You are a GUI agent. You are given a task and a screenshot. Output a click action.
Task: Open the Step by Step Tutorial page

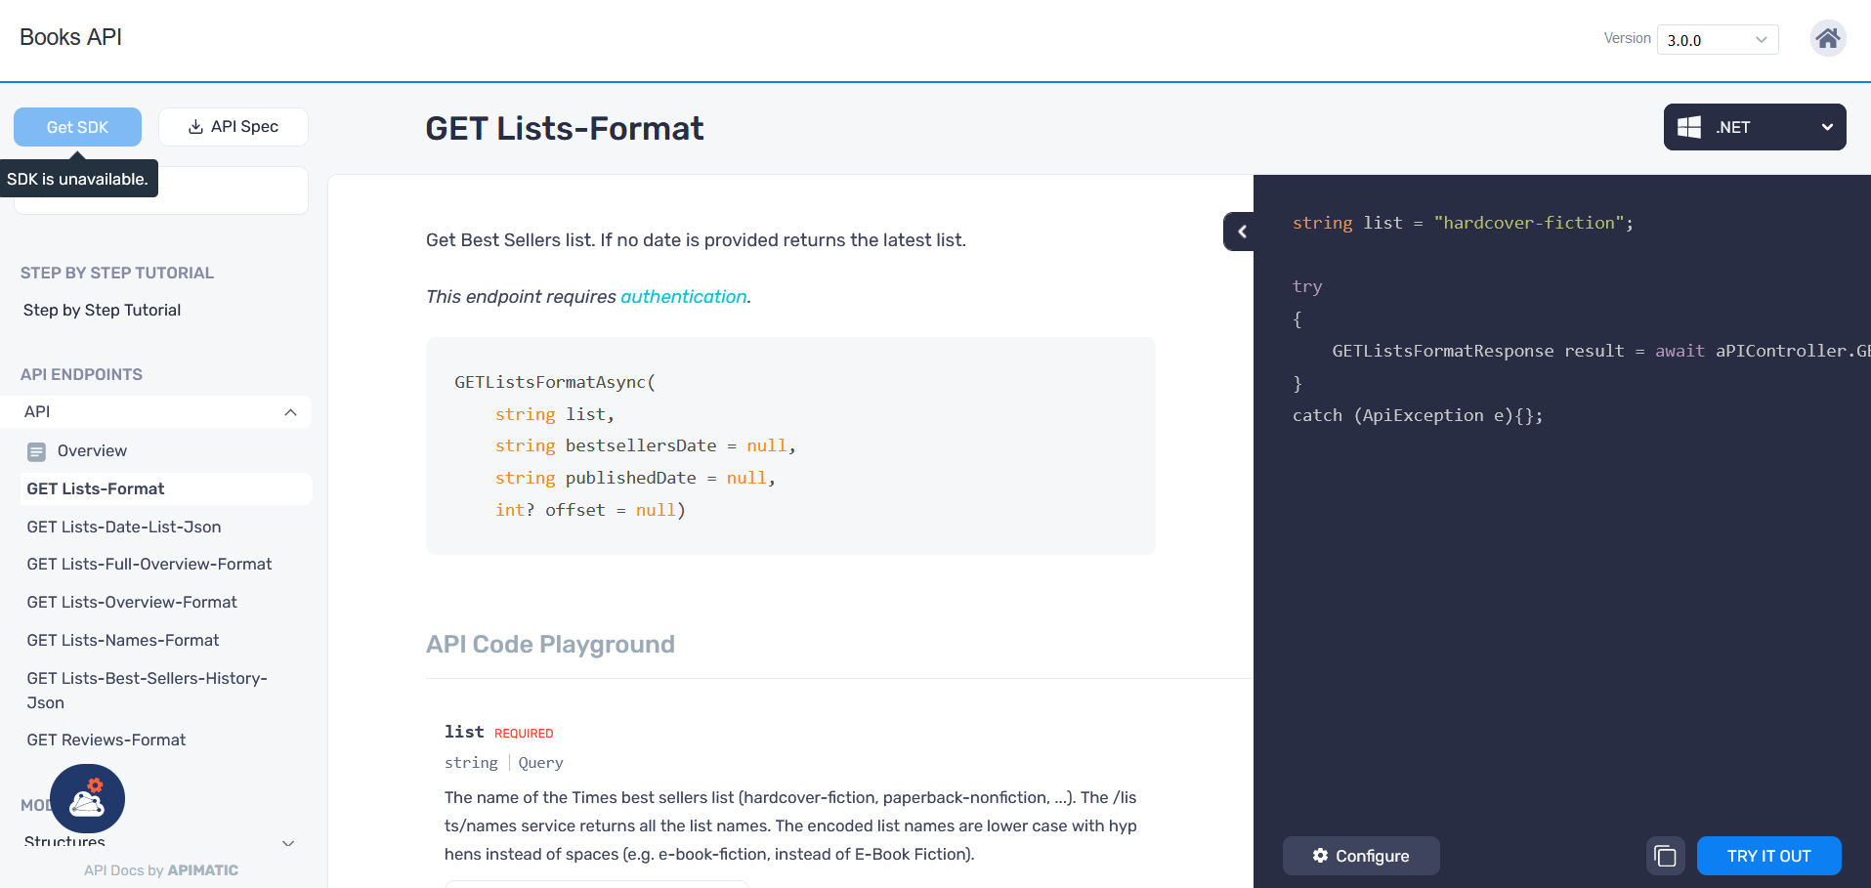pyautogui.click(x=103, y=310)
